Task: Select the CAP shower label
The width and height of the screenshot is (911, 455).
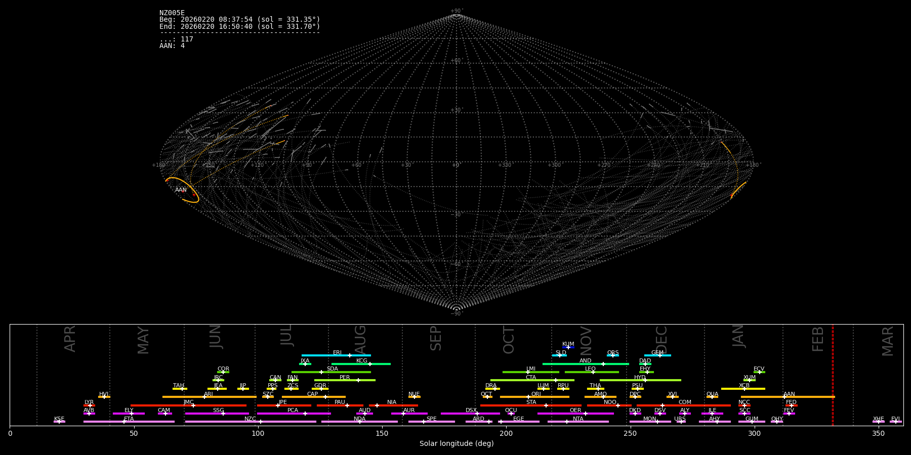Action: pos(313,394)
